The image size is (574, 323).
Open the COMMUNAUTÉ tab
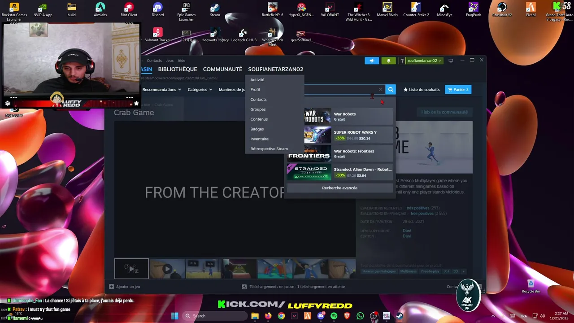222,69
